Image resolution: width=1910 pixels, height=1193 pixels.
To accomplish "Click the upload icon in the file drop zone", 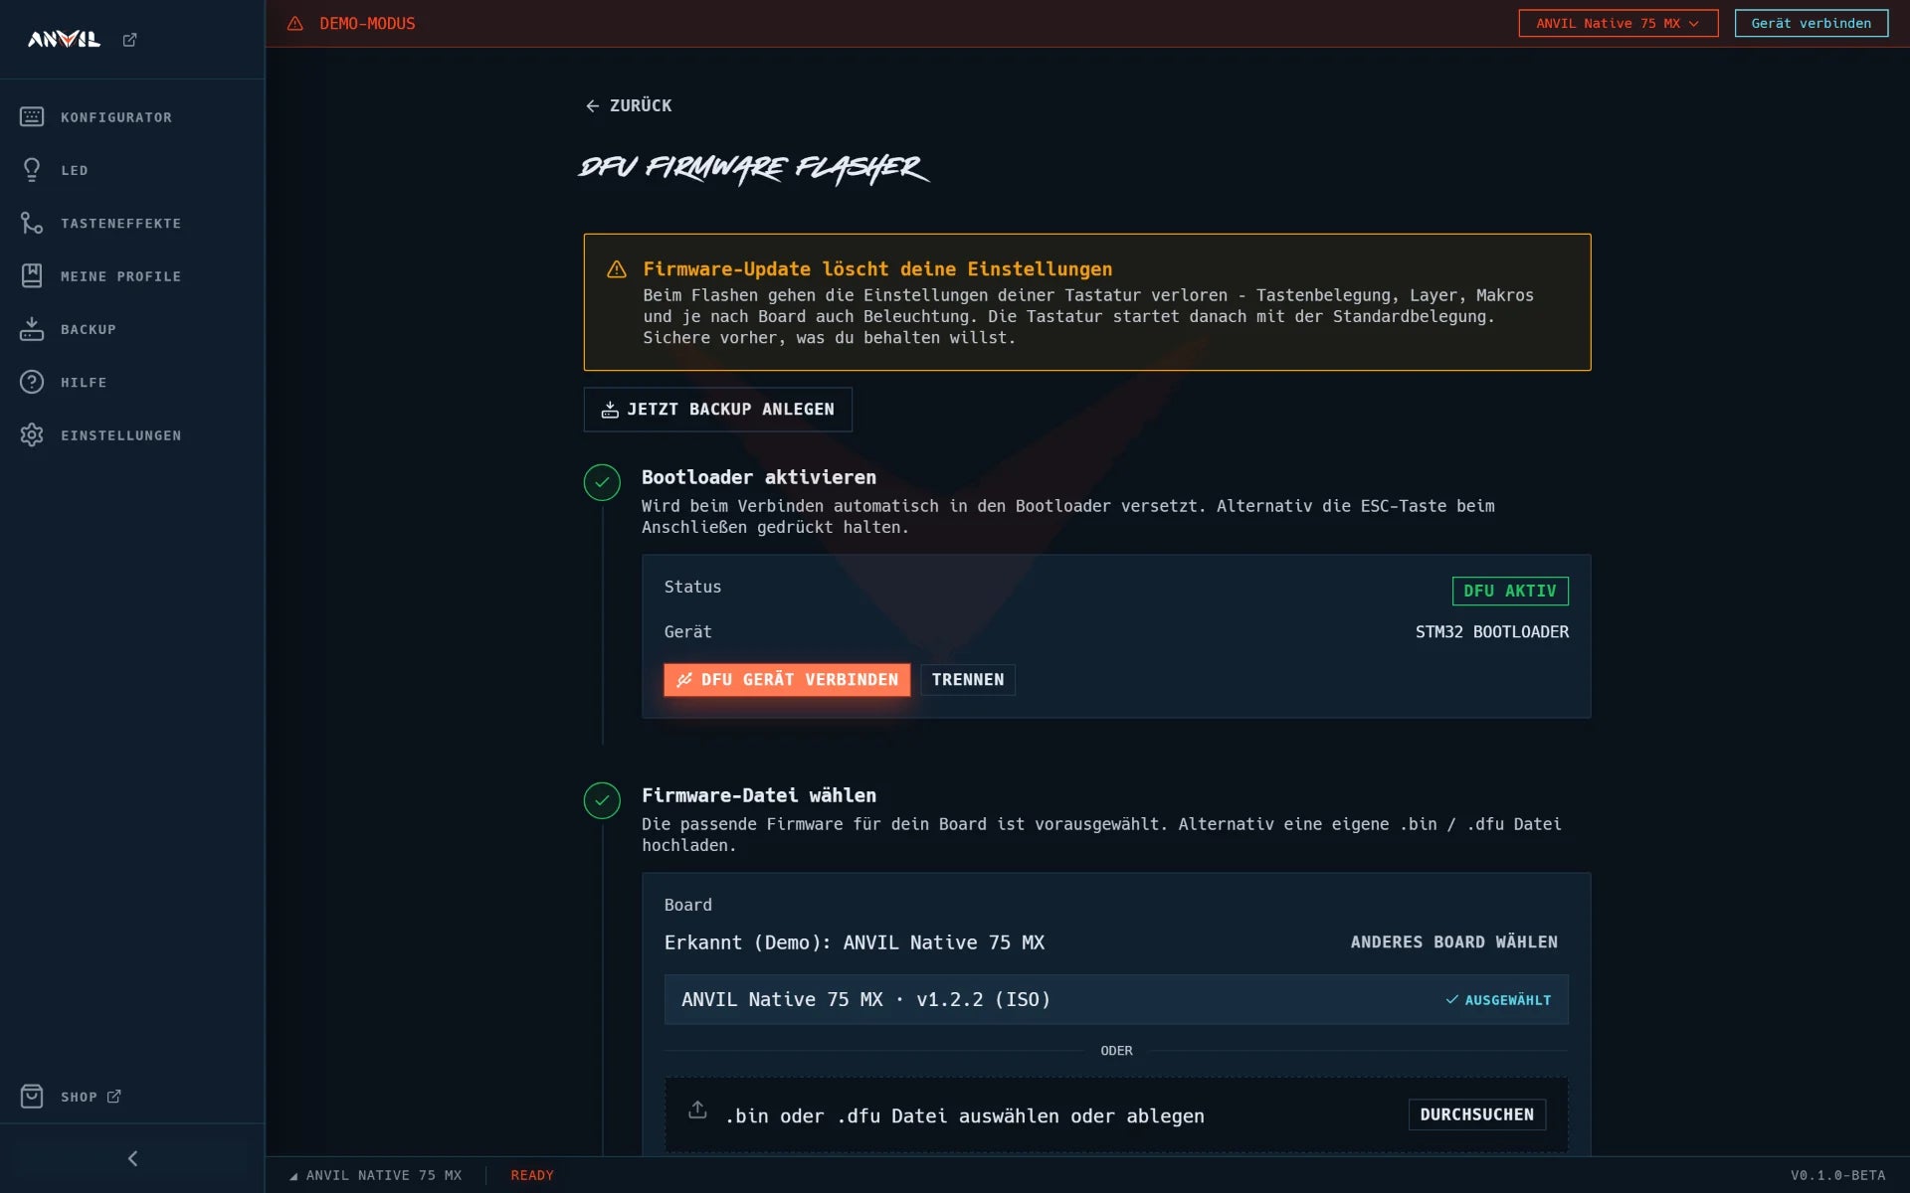I will pyautogui.click(x=697, y=1110).
